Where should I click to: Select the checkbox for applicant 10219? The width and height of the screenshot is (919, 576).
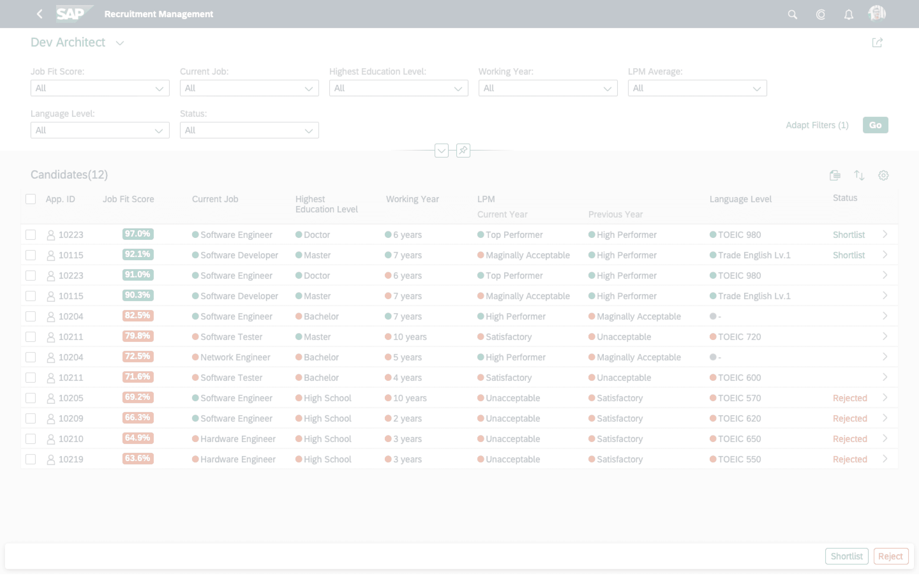[x=30, y=459]
